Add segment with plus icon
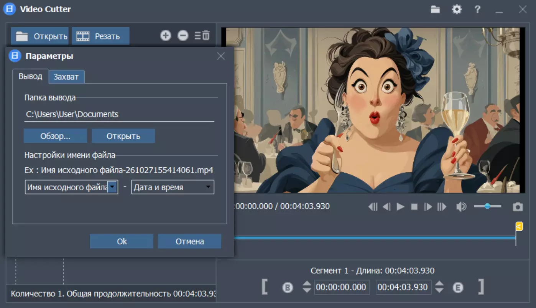Viewport: 536px width, 308px height. point(165,36)
